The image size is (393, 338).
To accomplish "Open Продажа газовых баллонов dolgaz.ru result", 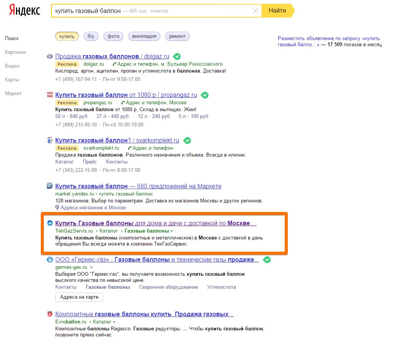I will pos(112,56).
